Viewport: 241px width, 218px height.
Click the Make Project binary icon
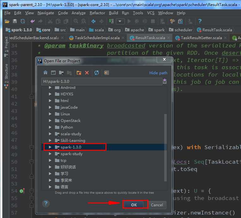[111, 21]
